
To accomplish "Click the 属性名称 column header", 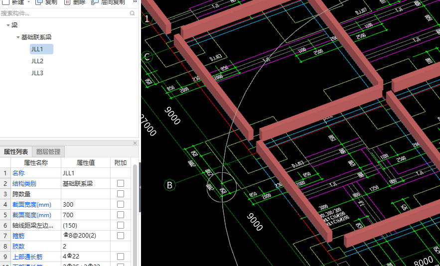I will (x=36, y=162).
